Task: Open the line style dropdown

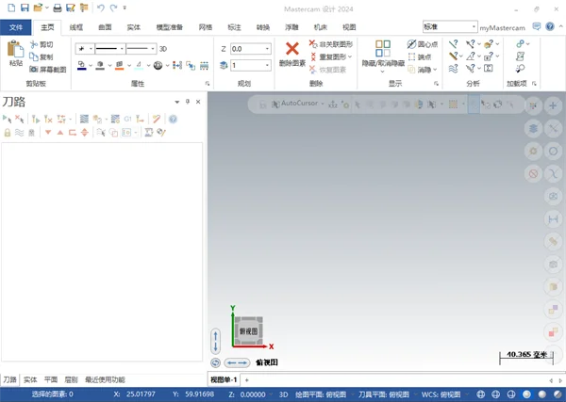Action: pyautogui.click(x=122, y=49)
